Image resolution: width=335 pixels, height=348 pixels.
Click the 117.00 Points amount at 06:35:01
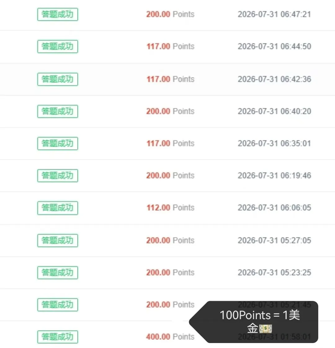point(170,143)
